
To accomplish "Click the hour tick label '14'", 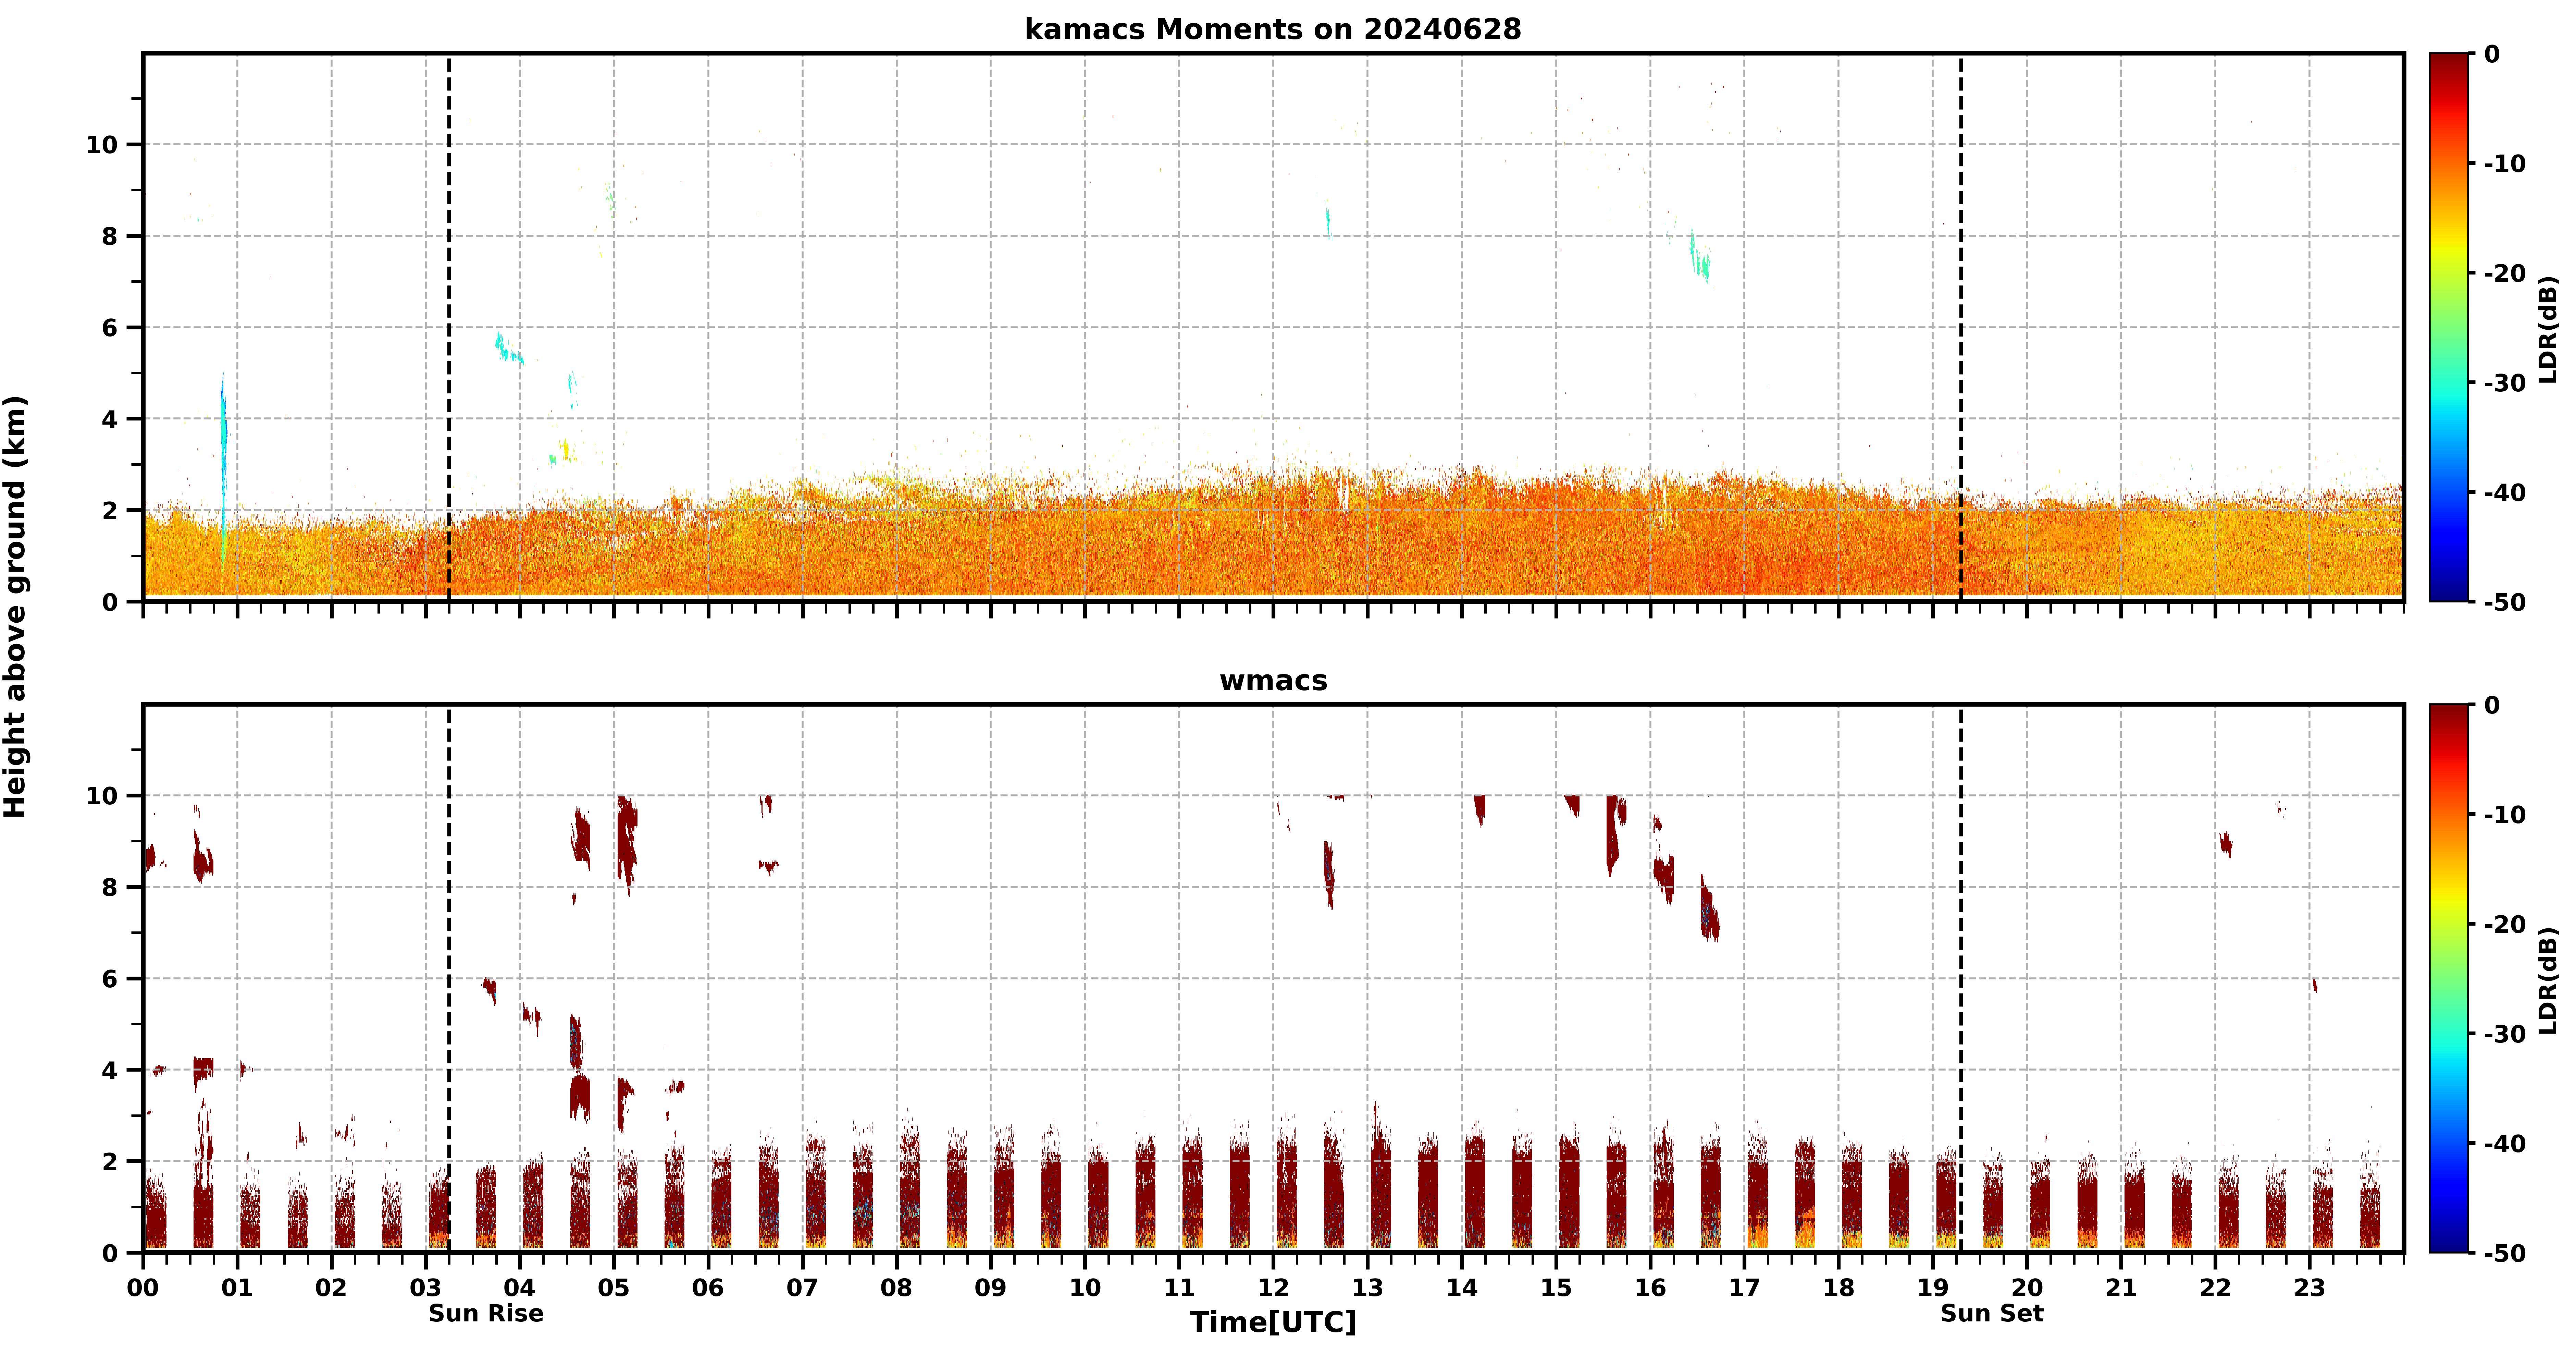I will (x=1462, y=1288).
